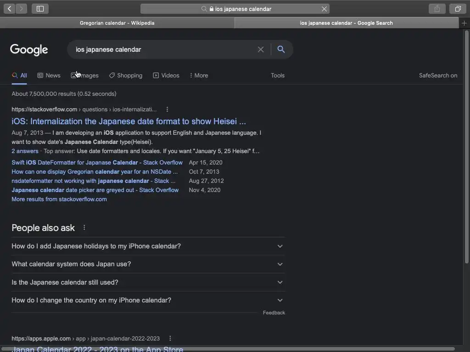
Task: Select the All results tab
Action: click(x=19, y=76)
